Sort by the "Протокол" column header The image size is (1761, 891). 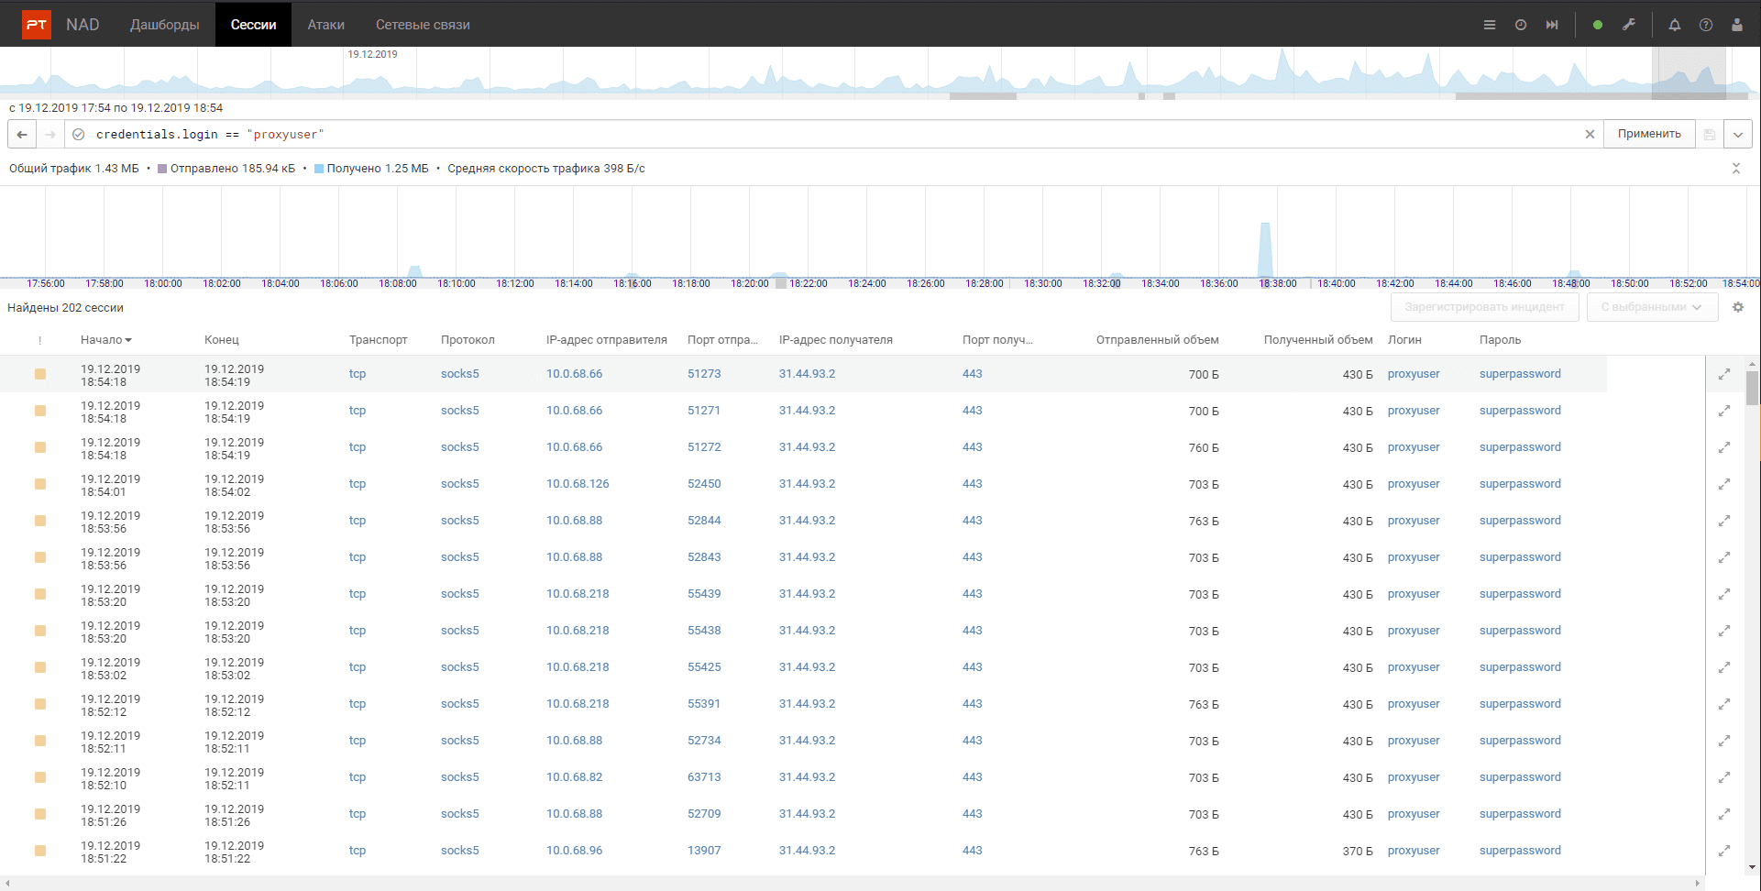point(468,340)
